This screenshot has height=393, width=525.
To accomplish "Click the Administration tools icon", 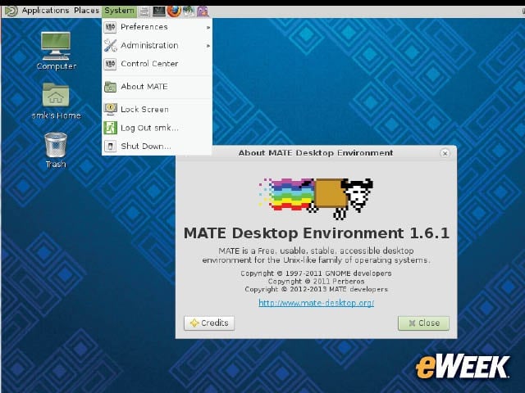I will pos(110,46).
